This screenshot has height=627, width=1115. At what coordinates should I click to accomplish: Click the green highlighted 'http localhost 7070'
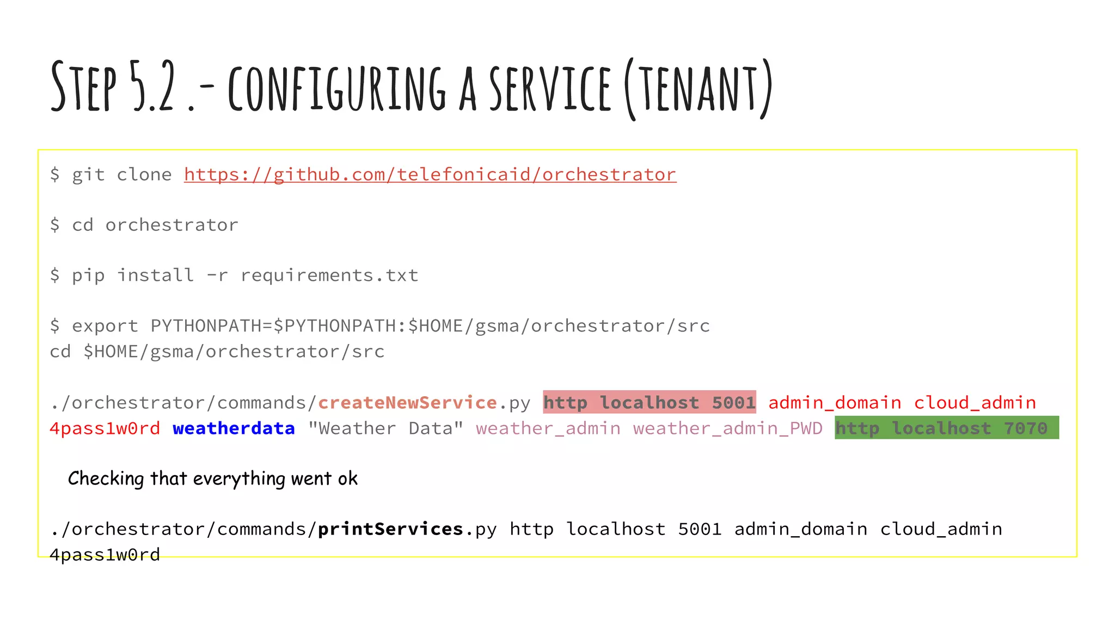pos(947,428)
